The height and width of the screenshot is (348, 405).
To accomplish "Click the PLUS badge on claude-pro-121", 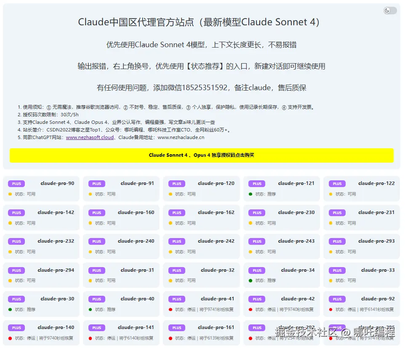I will pyautogui.click(x=257, y=184).
